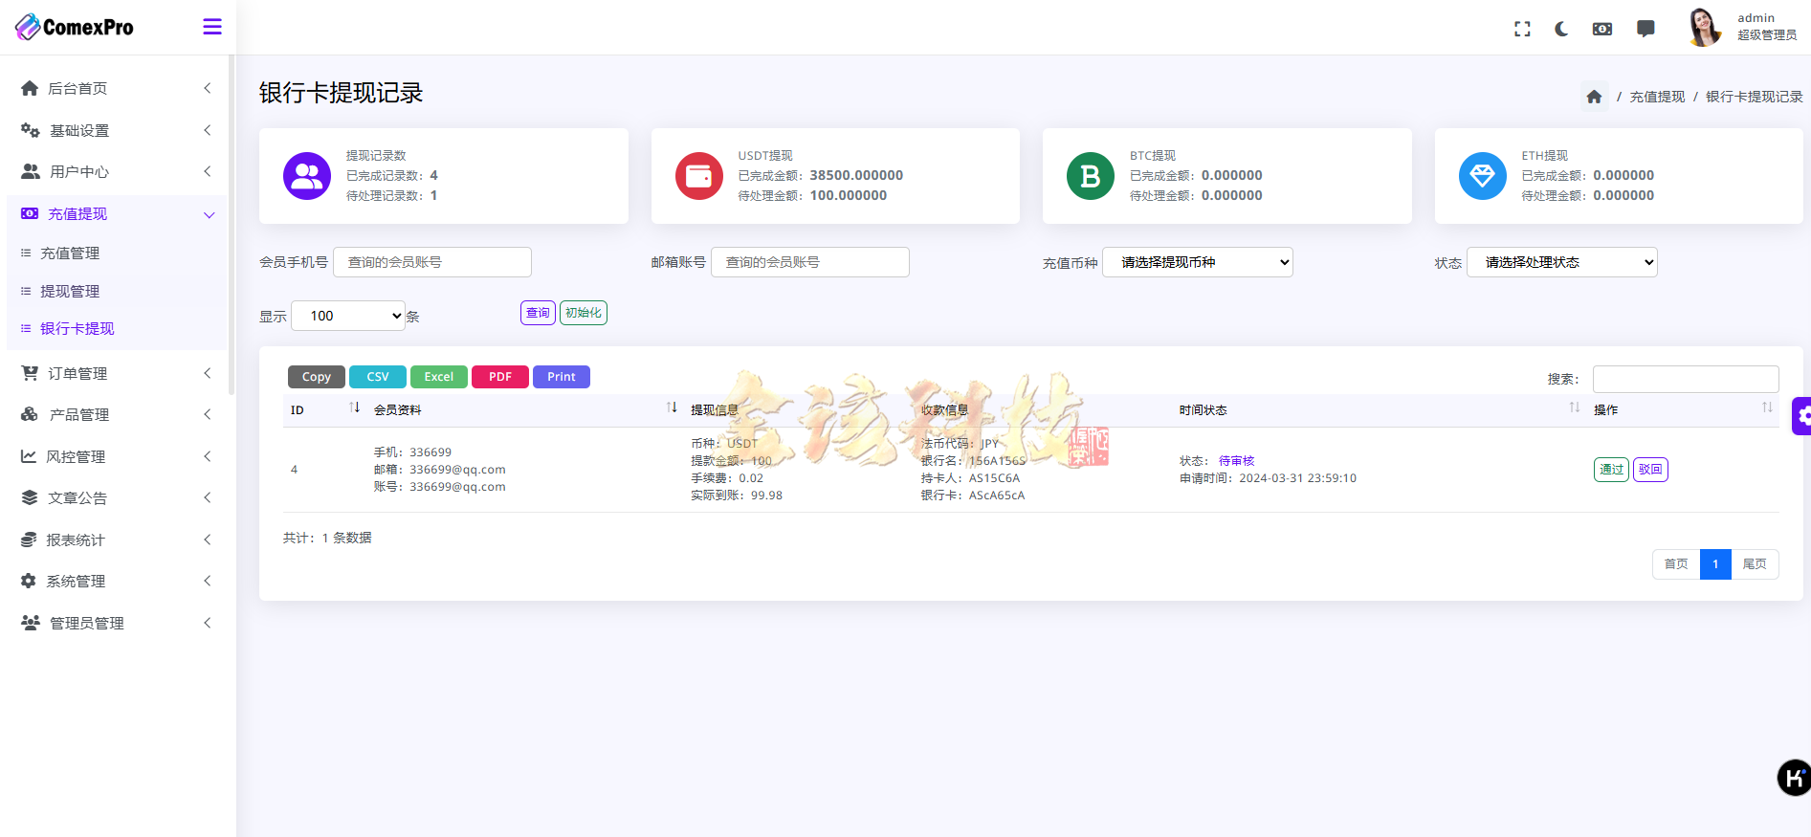Toggle the sidebar hamburger menu
Image resolution: width=1811 pixels, height=837 pixels.
(212, 27)
